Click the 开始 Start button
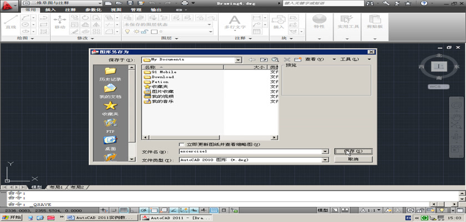The width and height of the screenshot is (466, 222). click(11, 218)
